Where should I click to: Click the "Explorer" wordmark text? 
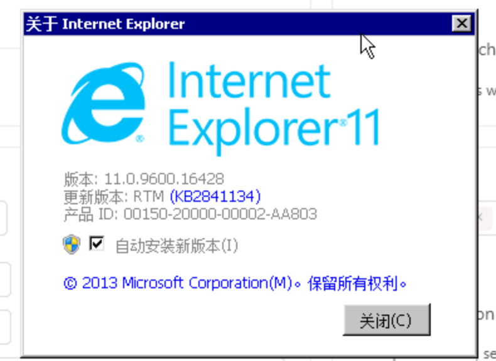click(254, 131)
